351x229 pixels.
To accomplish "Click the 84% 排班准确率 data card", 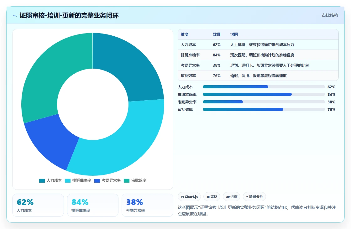I will 93,205.
